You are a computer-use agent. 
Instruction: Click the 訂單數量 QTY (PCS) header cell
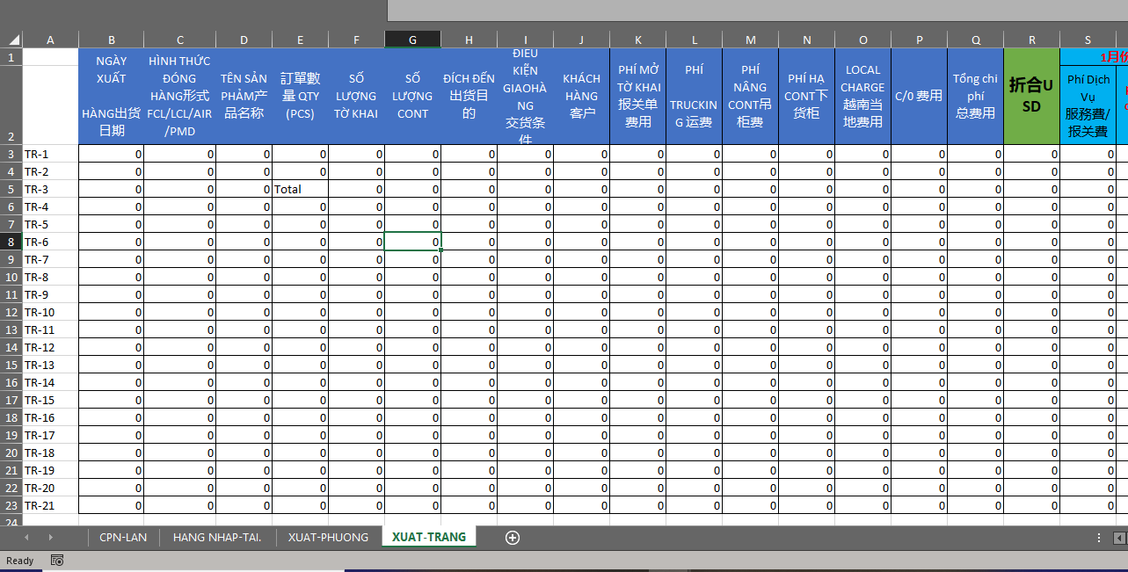click(x=300, y=97)
